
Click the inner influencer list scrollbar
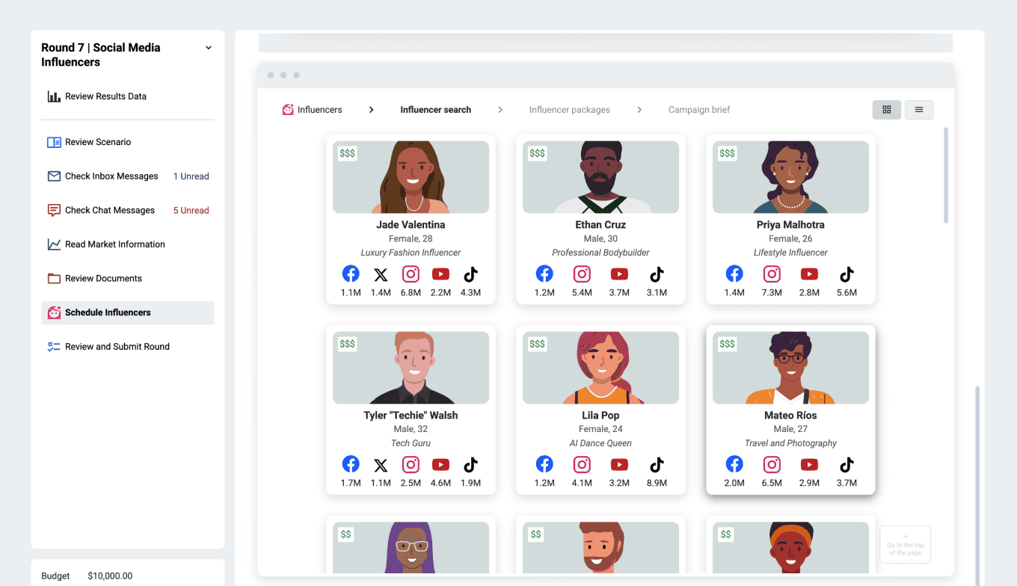click(x=946, y=175)
